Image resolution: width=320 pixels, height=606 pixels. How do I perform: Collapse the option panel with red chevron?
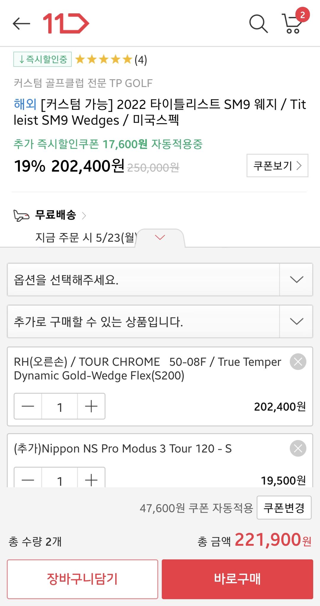(160, 238)
